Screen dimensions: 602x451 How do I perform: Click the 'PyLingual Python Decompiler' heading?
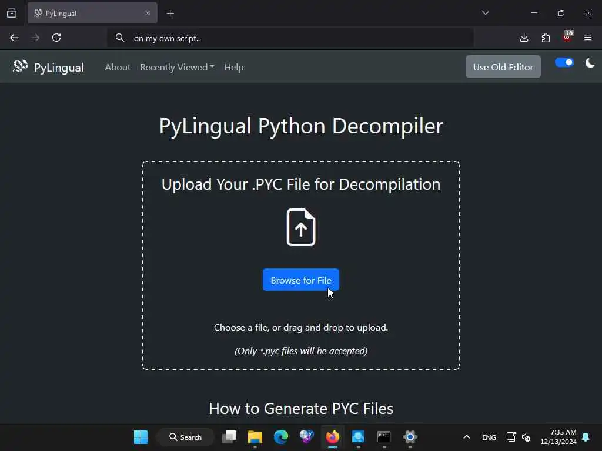point(301,126)
